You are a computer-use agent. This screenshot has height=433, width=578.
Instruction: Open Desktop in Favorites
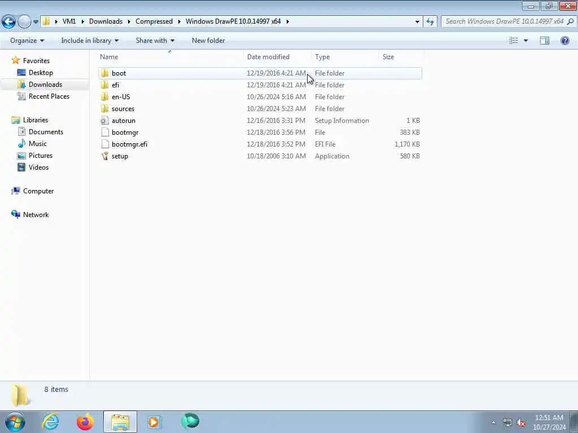point(41,73)
